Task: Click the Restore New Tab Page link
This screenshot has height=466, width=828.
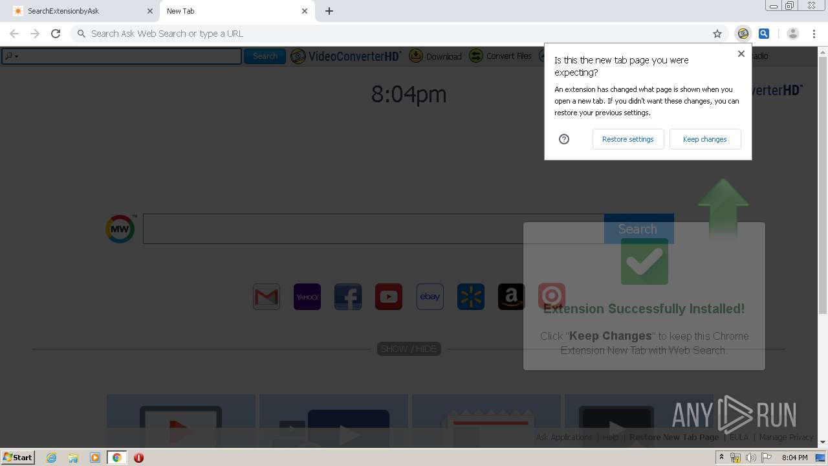Action: (674, 438)
